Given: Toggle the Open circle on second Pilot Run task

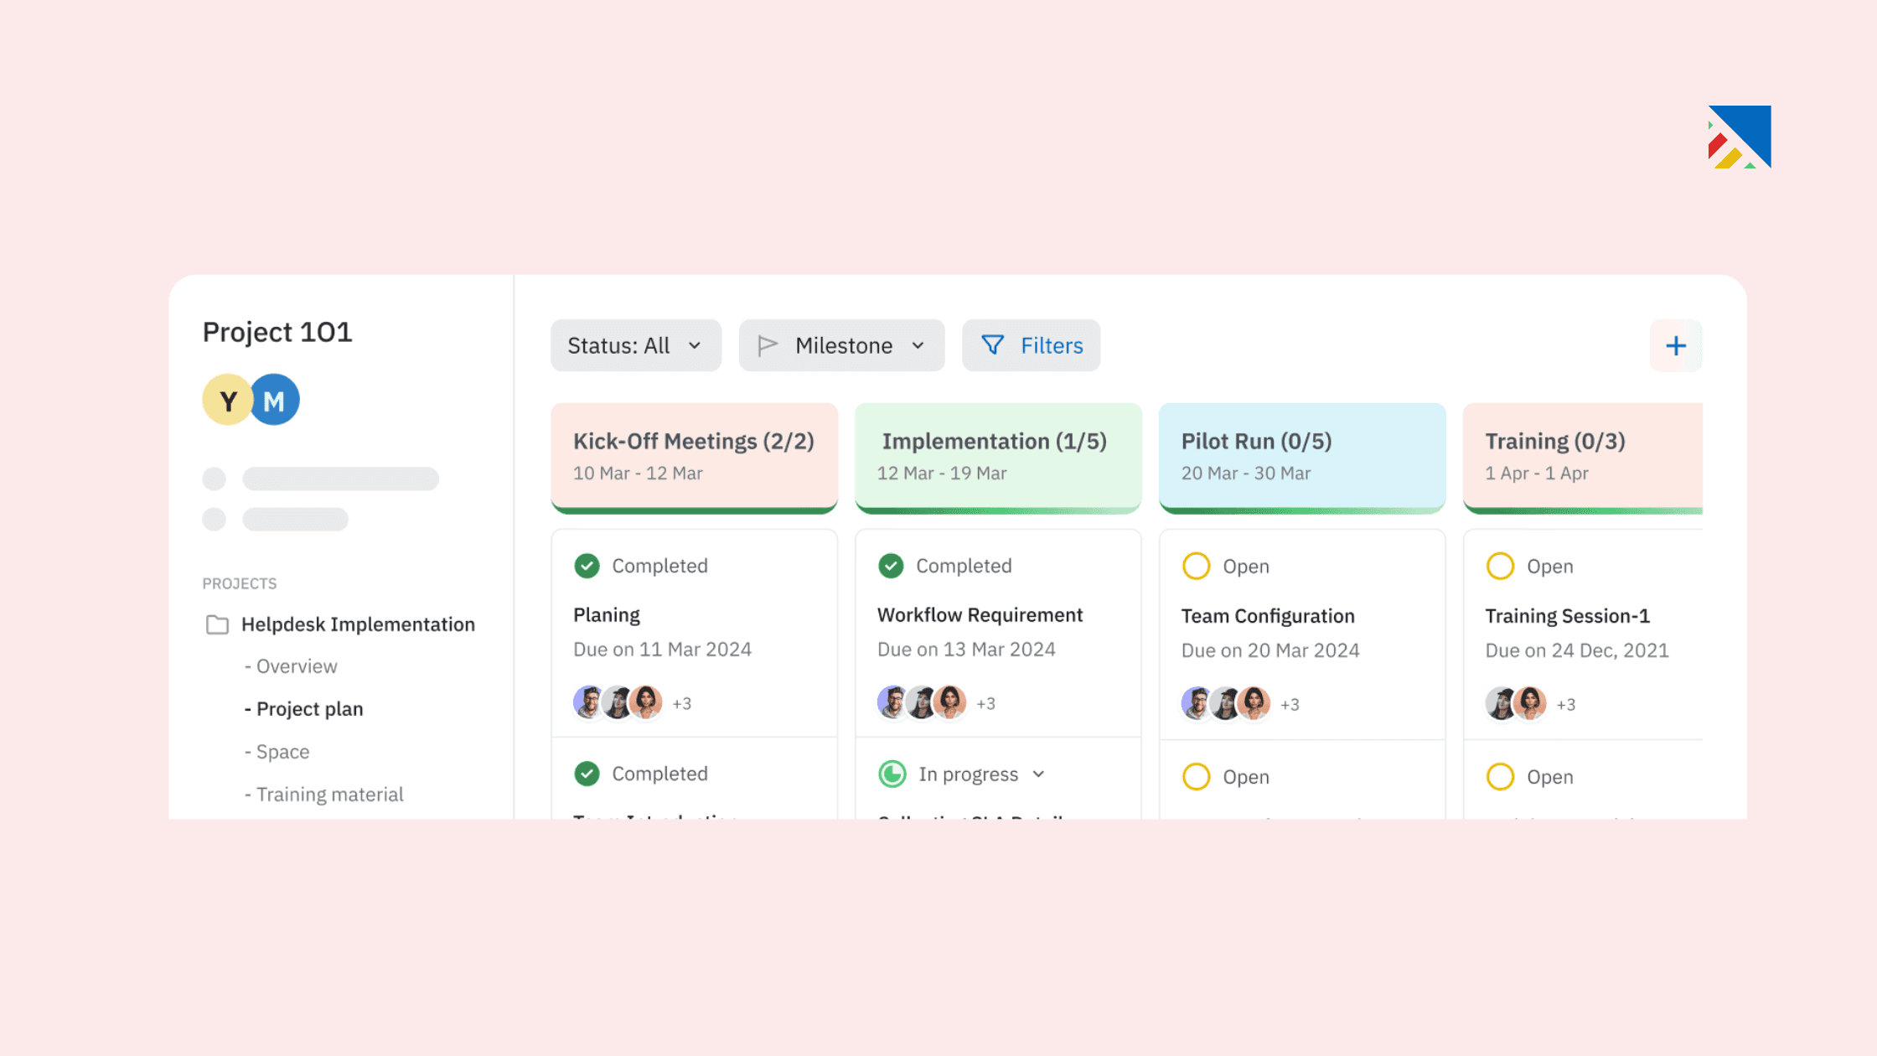Looking at the screenshot, I should point(1196,776).
